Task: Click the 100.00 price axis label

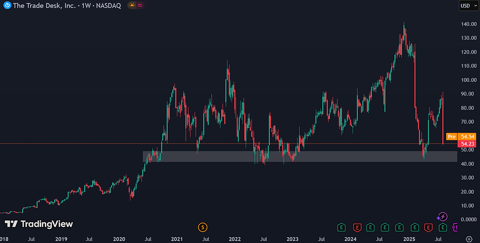Action: (x=469, y=80)
